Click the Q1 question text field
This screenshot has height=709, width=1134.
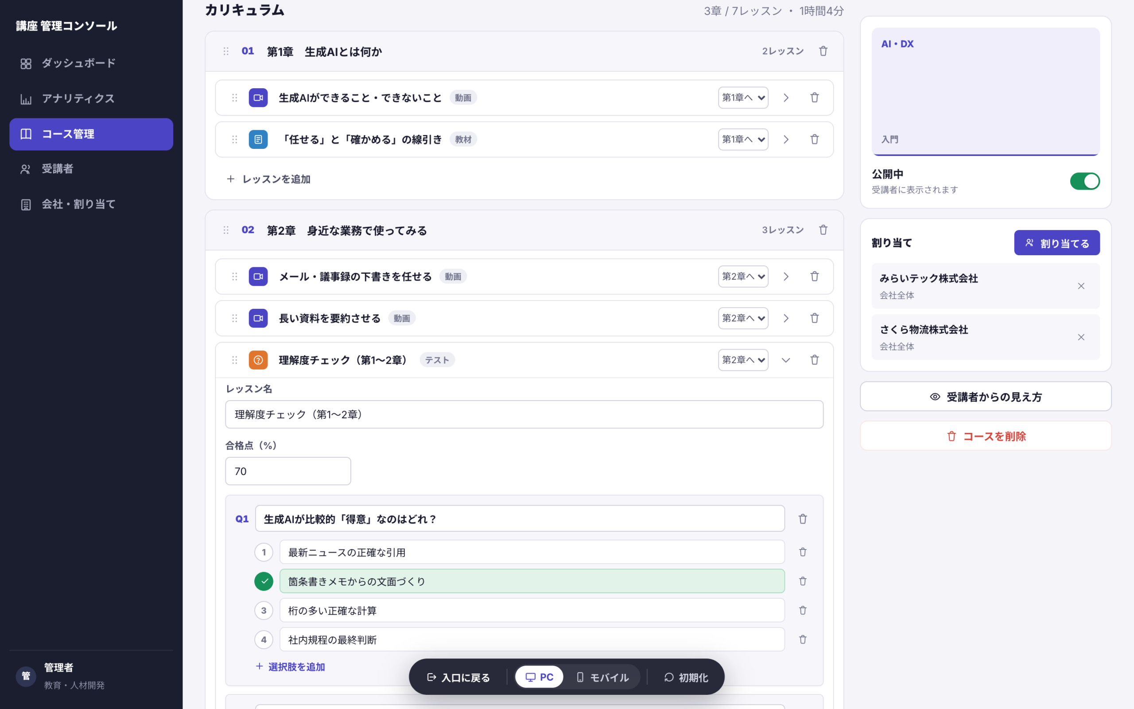click(x=520, y=518)
